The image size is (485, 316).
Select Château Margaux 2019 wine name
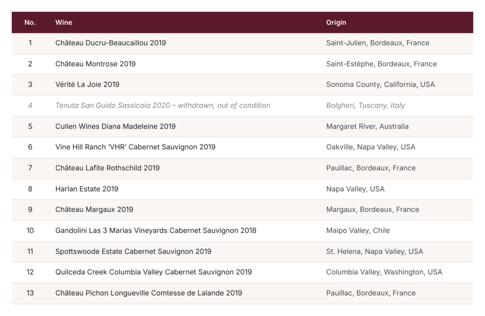tap(94, 209)
